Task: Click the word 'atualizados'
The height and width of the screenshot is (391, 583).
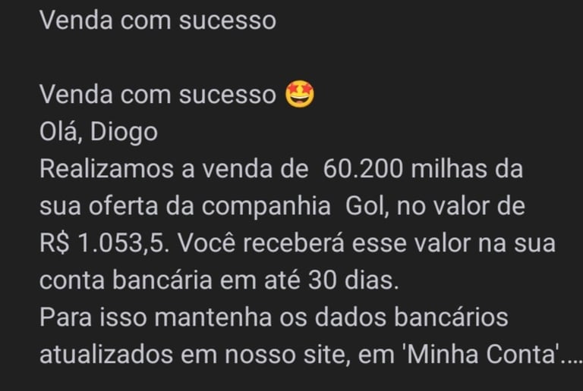Action: tap(106, 355)
